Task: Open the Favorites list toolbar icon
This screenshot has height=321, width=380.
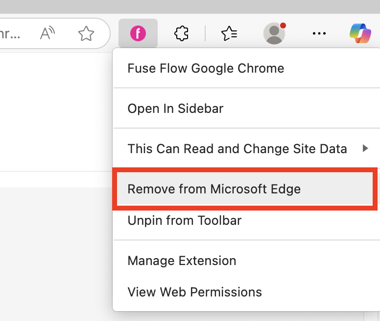Action: click(229, 33)
